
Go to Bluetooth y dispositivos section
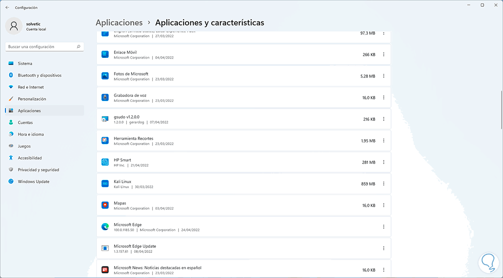(x=39, y=75)
